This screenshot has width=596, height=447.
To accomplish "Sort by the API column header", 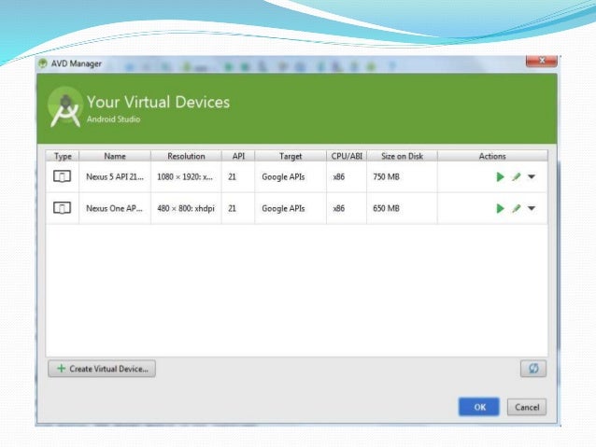I will (238, 156).
